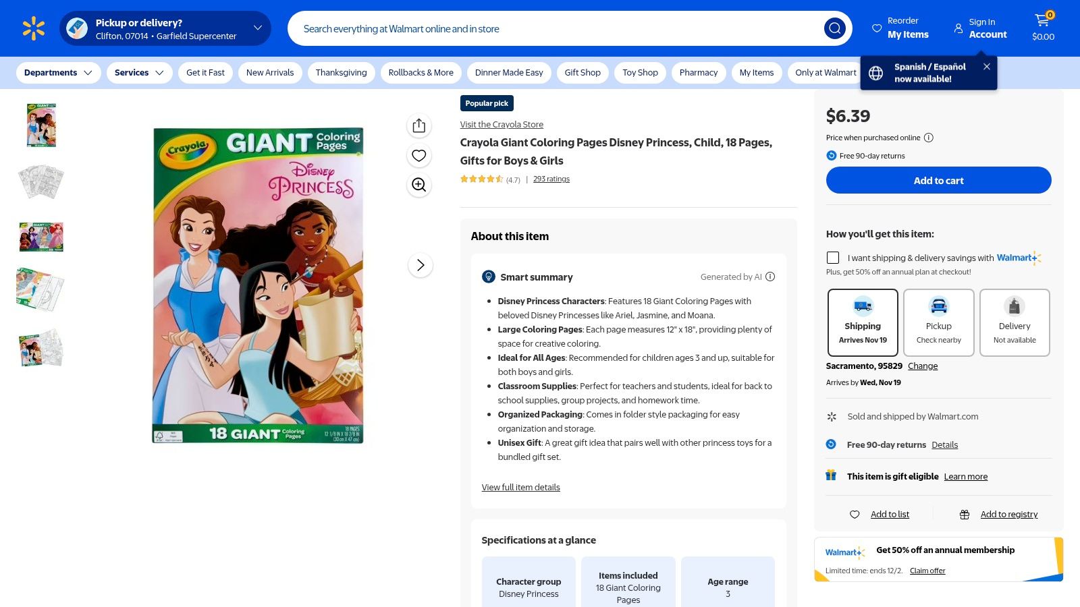Go to the Toy Shop
The height and width of the screenshot is (607, 1080).
coord(639,72)
